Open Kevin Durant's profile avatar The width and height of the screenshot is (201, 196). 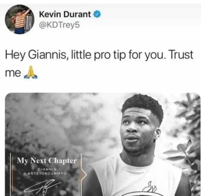pos(20,19)
